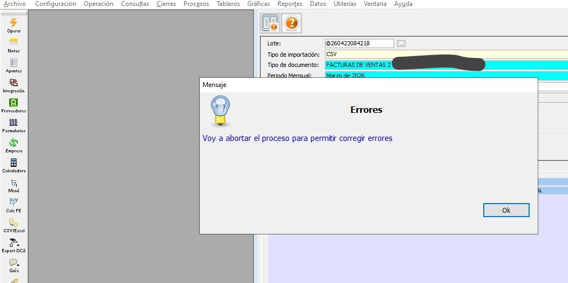568x283 pixels.
Task: Click the Export DC2 icon
Action: [x=14, y=243]
